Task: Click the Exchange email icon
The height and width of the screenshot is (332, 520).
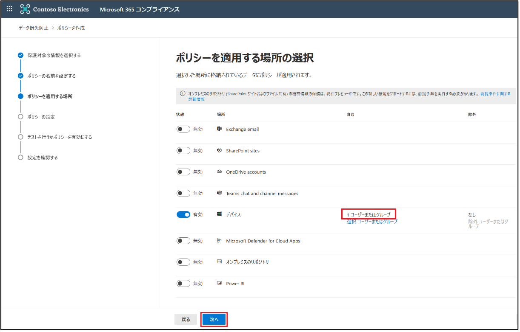Action: click(220, 129)
